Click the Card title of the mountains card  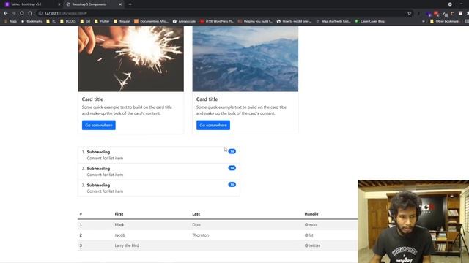pos(207,99)
